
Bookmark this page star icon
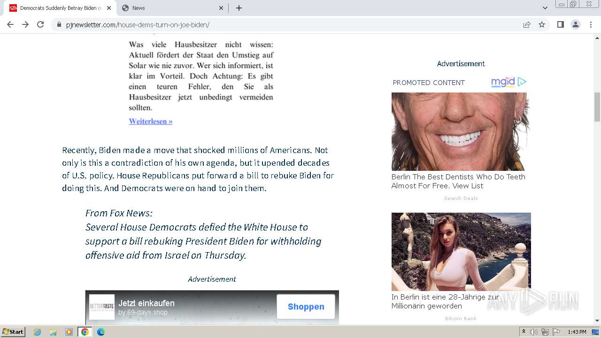[x=542, y=25]
